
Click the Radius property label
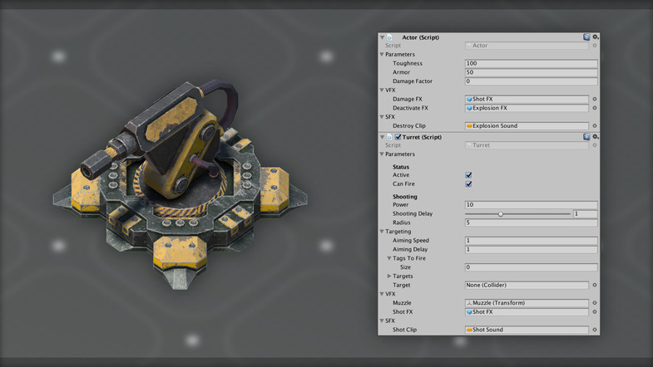pos(402,223)
